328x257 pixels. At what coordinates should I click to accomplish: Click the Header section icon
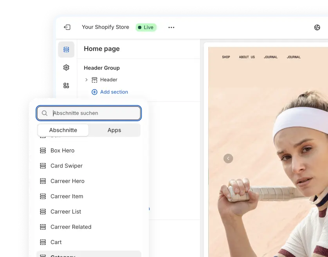(x=94, y=80)
